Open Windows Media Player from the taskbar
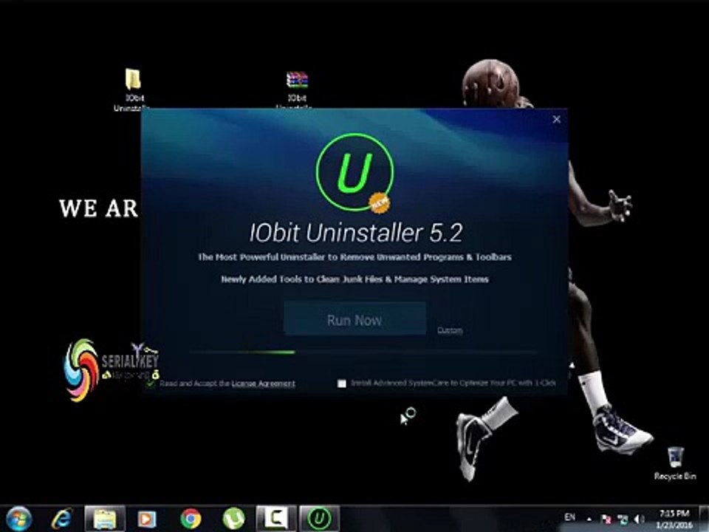Screen dimensions: 709x532 [147, 519]
